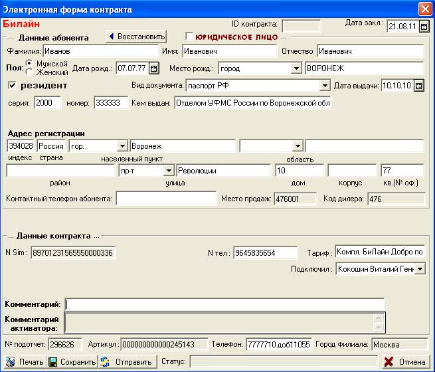Click the Фамилия field with Иванов
The image size is (435, 372).
click(101, 51)
